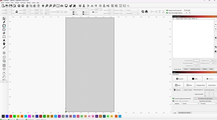Open the Normal text mode dropdown
The width and height of the screenshot is (217, 120).
pos(133,10)
